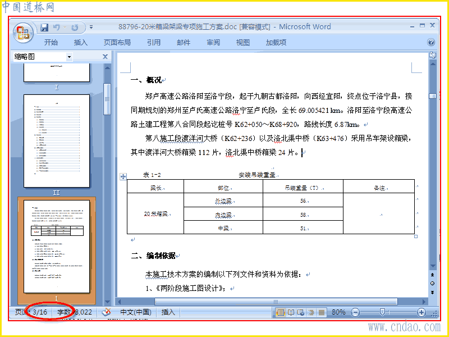Switch to the 审阅 ribbon tab
The width and height of the screenshot is (449, 337).
[213, 43]
